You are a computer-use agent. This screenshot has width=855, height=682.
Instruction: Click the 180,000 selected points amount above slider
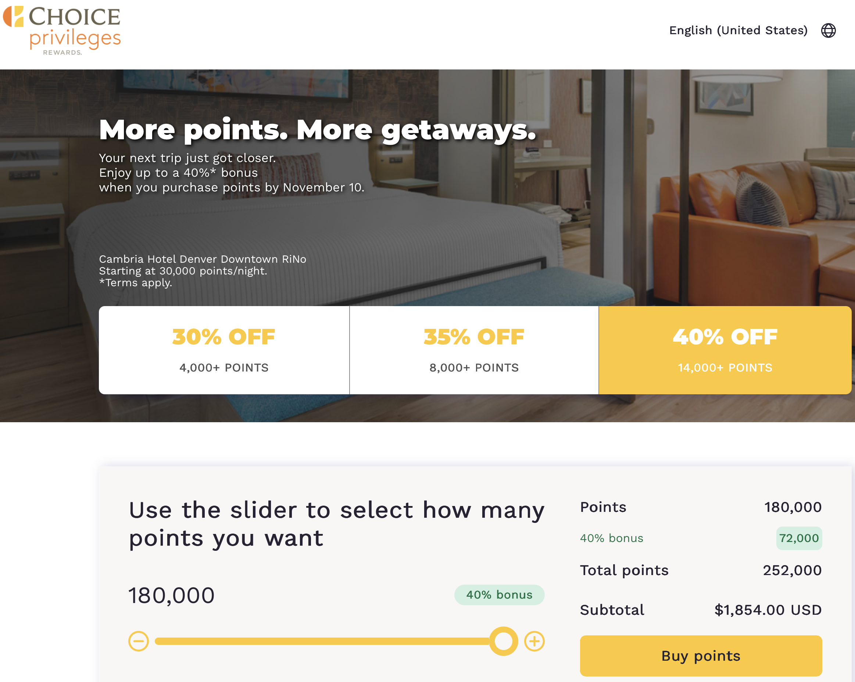pyautogui.click(x=171, y=595)
